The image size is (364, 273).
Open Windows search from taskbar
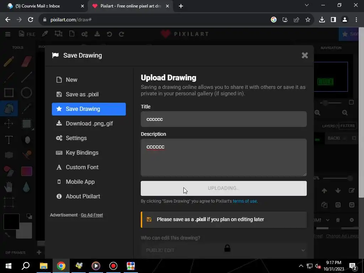pyautogui.click(x=26, y=266)
